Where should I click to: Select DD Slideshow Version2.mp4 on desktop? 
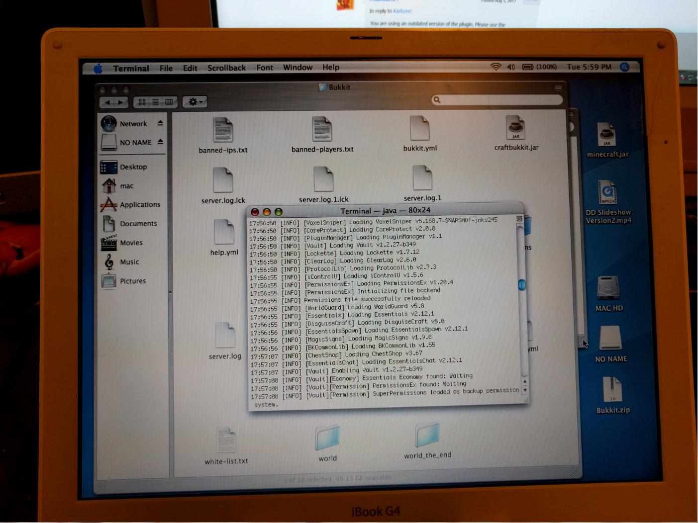[x=608, y=202]
